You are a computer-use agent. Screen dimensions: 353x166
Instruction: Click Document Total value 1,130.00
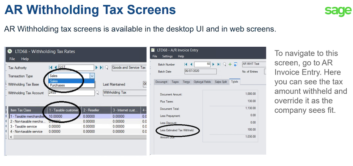[x=250, y=108]
